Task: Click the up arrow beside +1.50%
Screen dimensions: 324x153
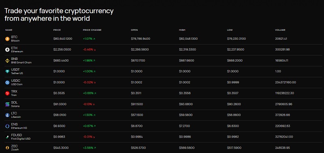Action: coord(94,115)
